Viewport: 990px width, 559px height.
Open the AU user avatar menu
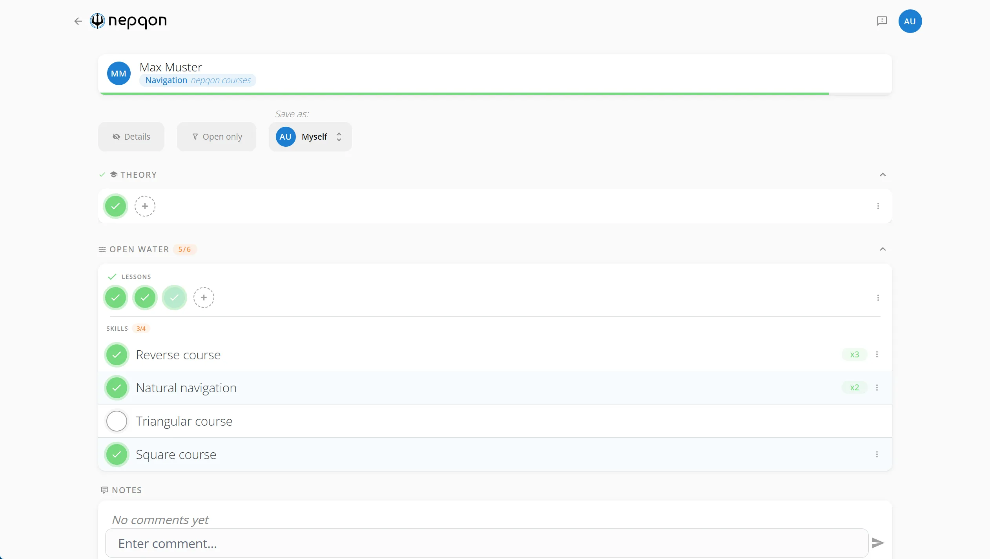point(910,21)
